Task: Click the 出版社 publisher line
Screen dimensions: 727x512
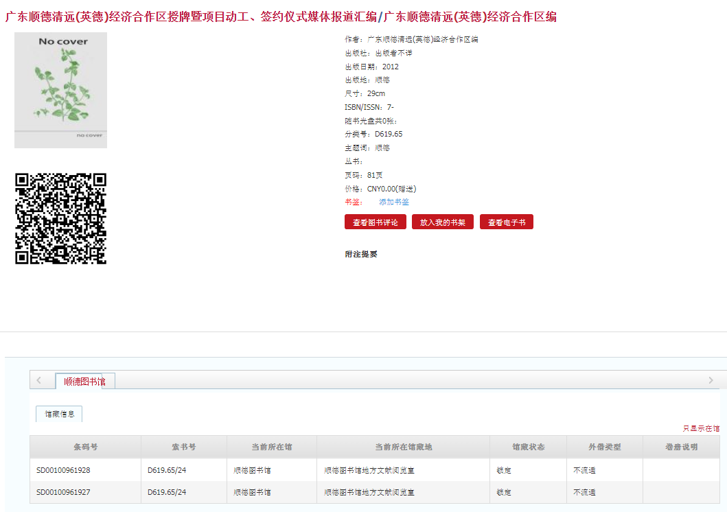Action: click(378, 53)
